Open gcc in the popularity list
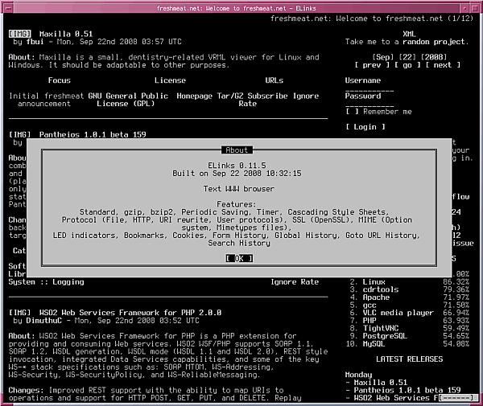 (x=369, y=306)
